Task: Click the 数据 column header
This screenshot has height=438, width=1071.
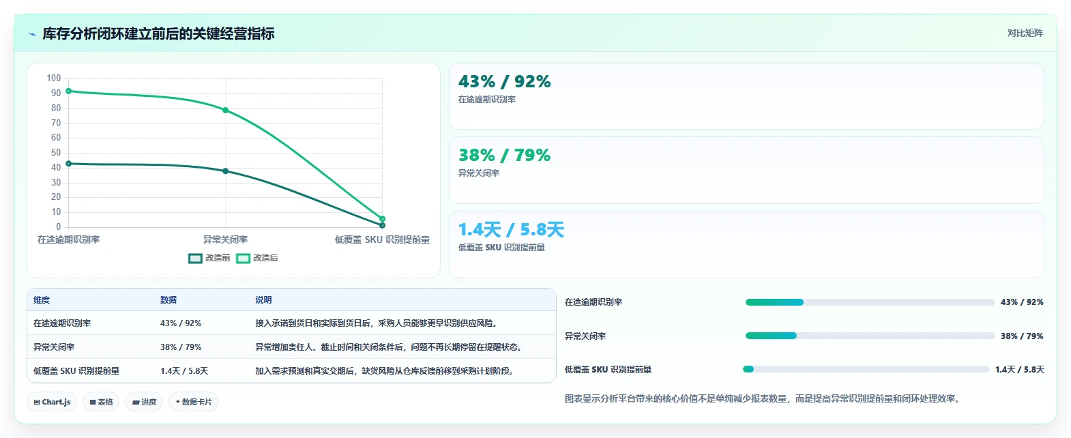Action: (x=168, y=300)
